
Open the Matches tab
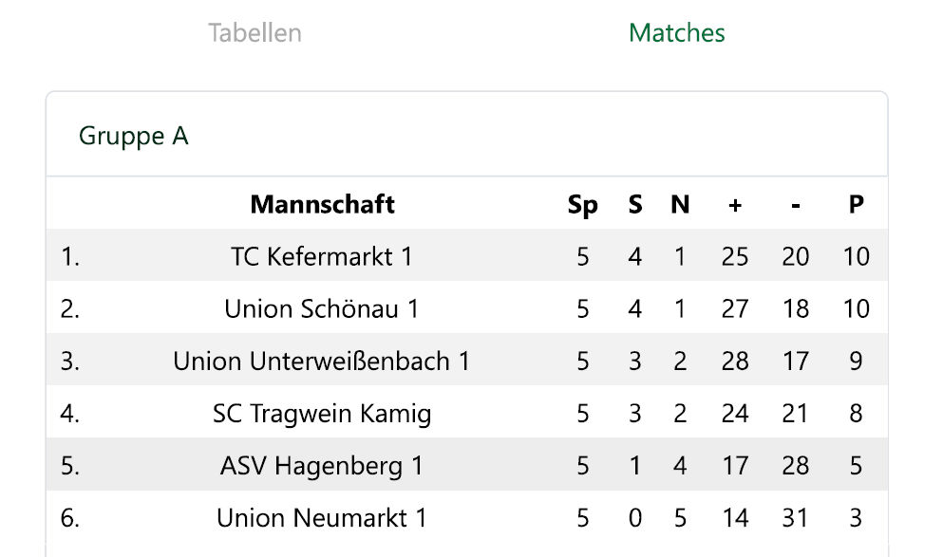click(x=676, y=33)
